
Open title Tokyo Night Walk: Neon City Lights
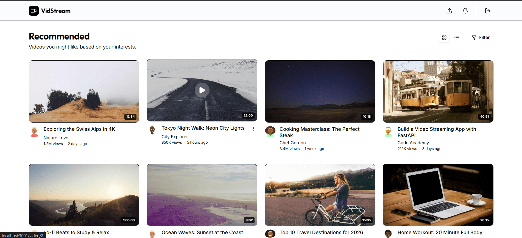click(203, 128)
